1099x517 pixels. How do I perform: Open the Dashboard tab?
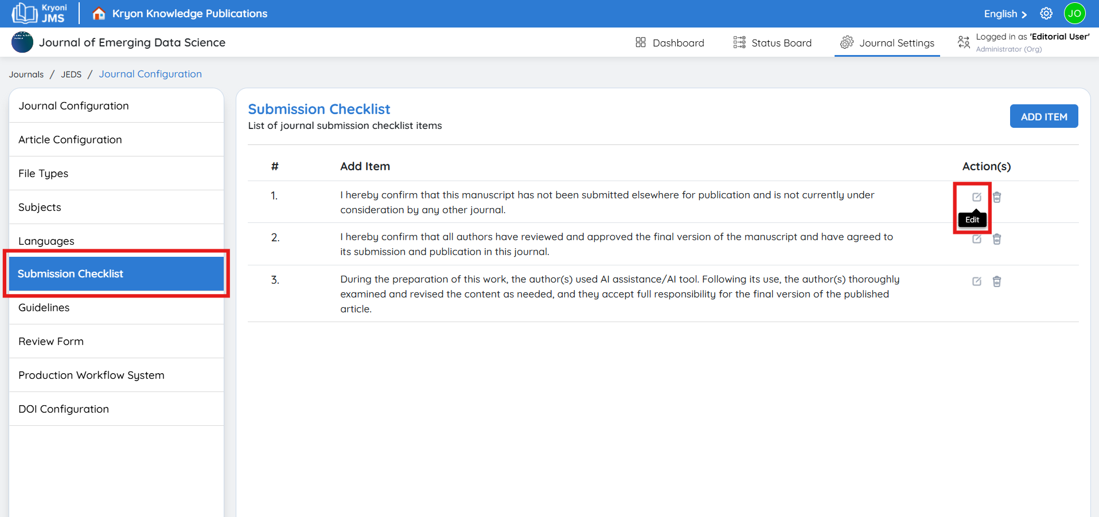[669, 43]
